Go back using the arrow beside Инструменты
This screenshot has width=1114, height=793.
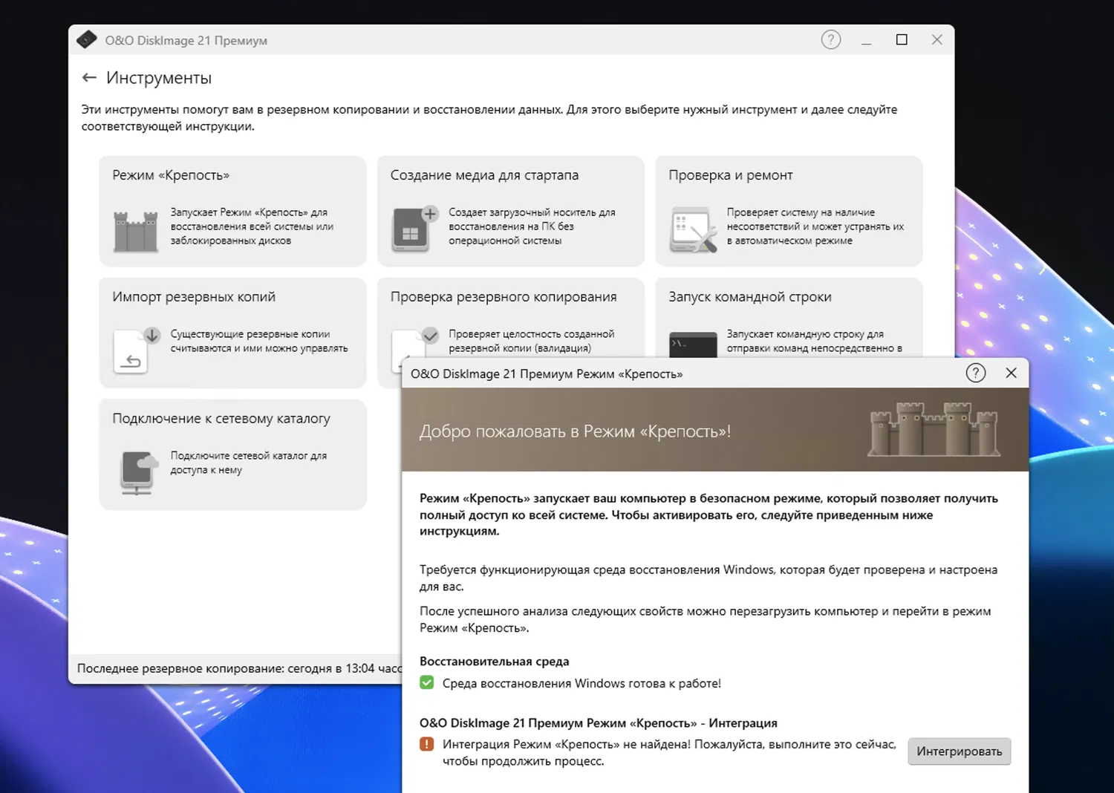pyautogui.click(x=89, y=77)
